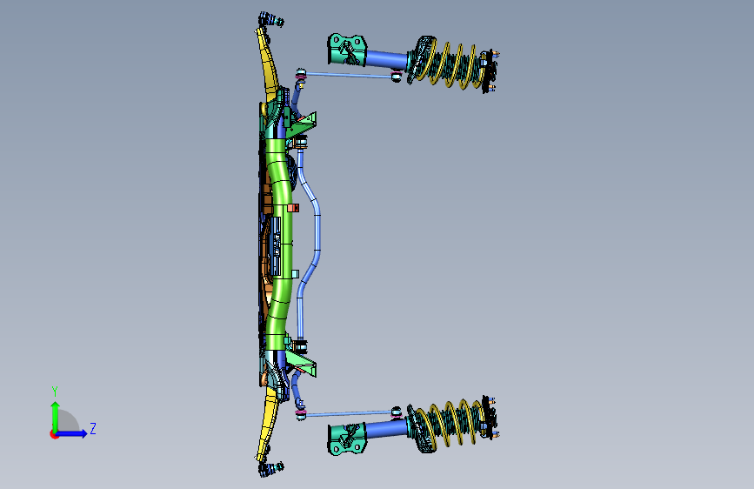This screenshot has width=754, height=489.
Task: Select the lower blue damper tube
Action: pos(387,427)
